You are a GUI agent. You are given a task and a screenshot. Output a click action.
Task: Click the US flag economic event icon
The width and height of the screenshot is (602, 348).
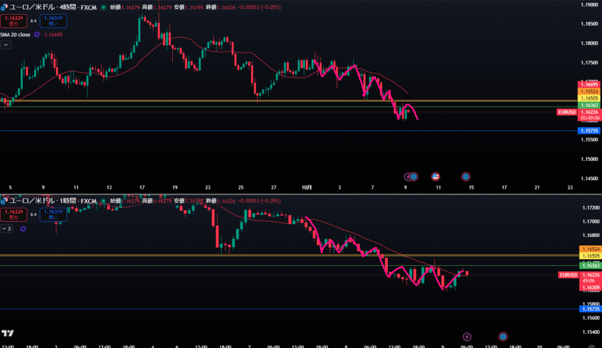[x=436, y=176]
